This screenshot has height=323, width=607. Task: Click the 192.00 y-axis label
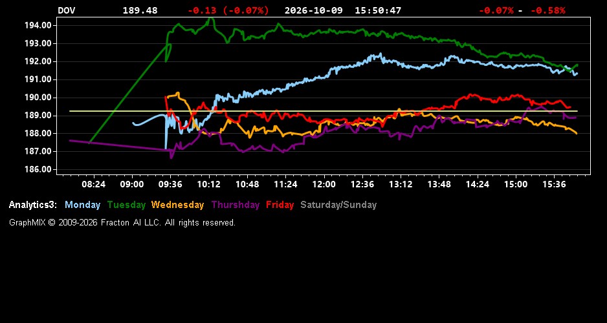[38, 61]
